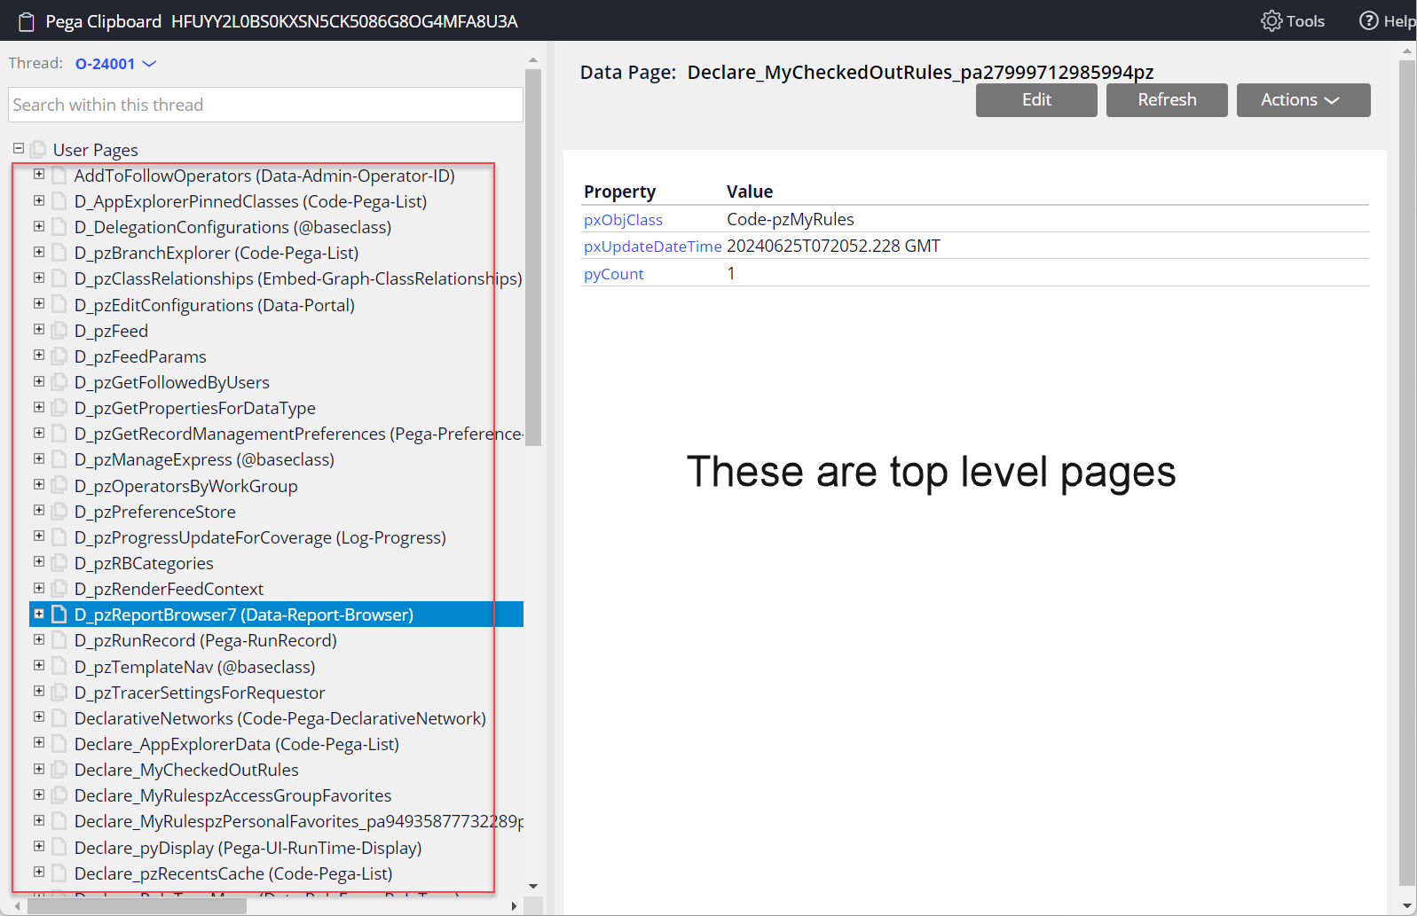The image size is (1417, 916).
Task: Select D_pzFeedParams page
Action: (x=140, y=356)
